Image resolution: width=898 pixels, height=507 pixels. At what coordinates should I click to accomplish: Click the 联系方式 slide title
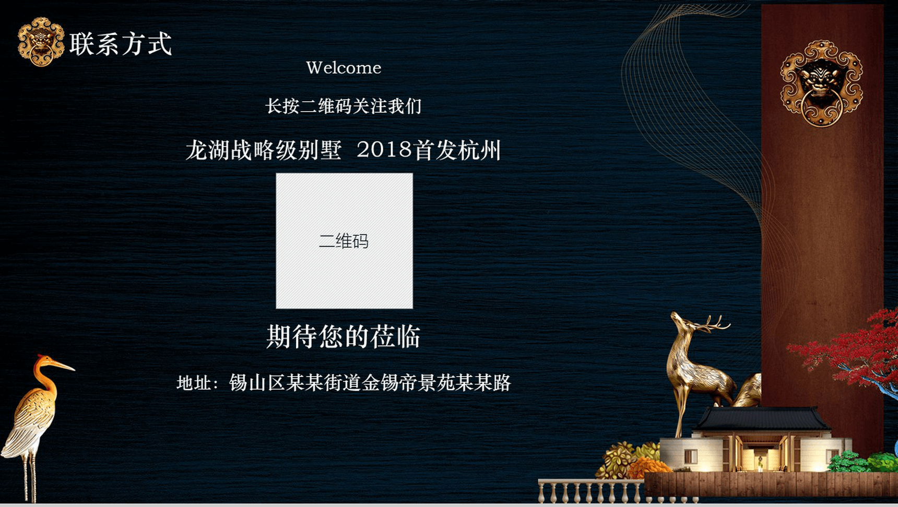pyautogui.click(x=121, y=44)
